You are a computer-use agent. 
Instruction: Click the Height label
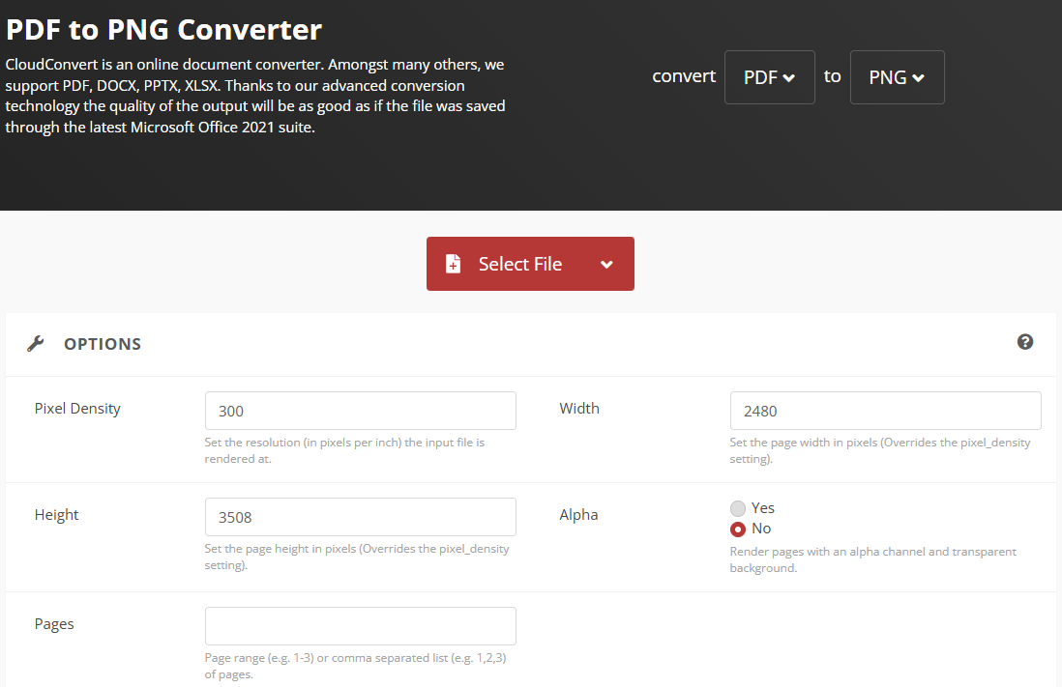click(x=56, y=515)
